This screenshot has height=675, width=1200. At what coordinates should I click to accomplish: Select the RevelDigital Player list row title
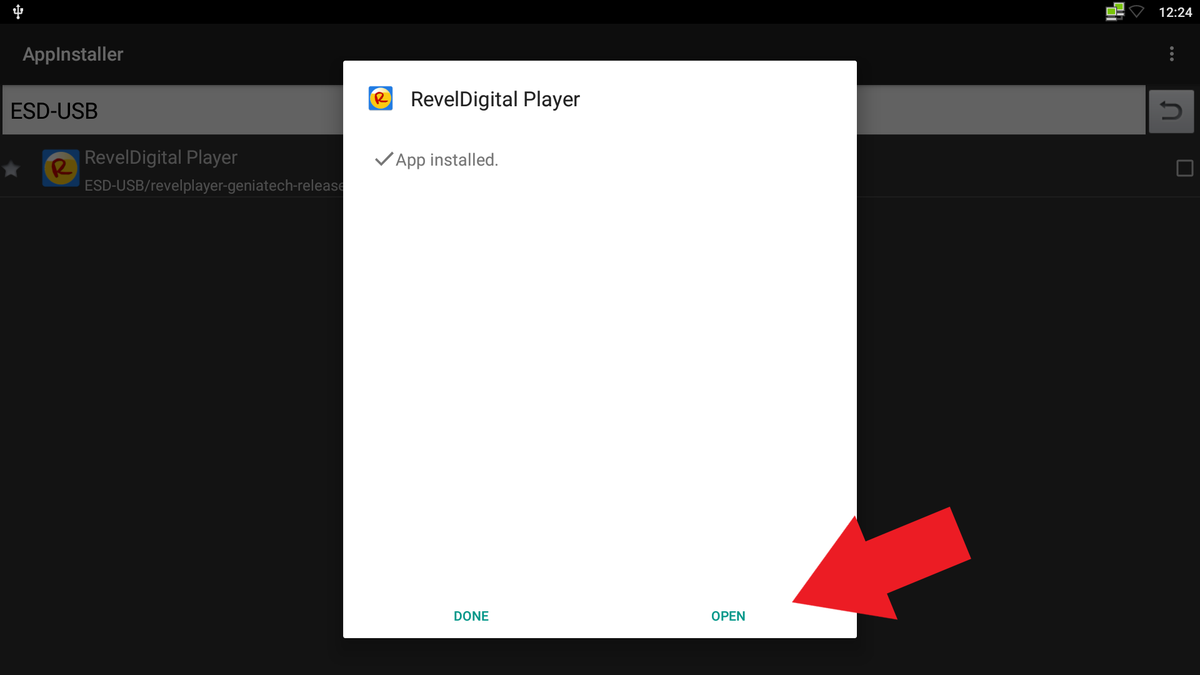click(x=161, y=157)
